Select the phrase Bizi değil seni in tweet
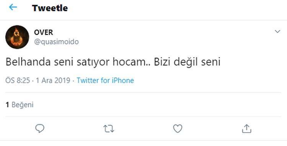This screenshot has height=146, width=287. pyautogui.click(x=187, y=62)
